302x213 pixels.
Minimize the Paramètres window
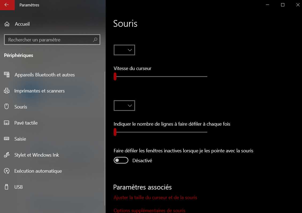(x=267, y=5)
